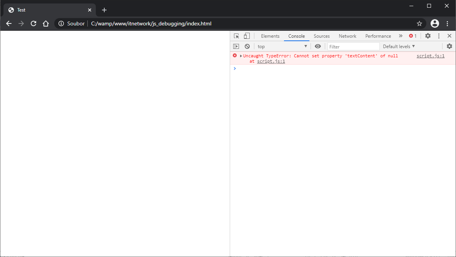Open the script.js:1 link on right
456x257 pixels.
(x=430, y=56)
